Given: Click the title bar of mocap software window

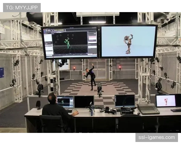Looking at the screenshot, I should 70,28.
